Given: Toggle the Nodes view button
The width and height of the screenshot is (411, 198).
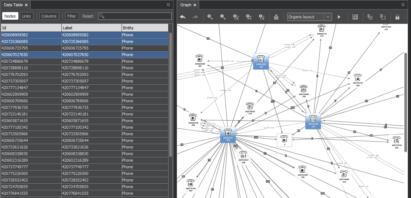Looking at the screenshot, I should 10,16.
